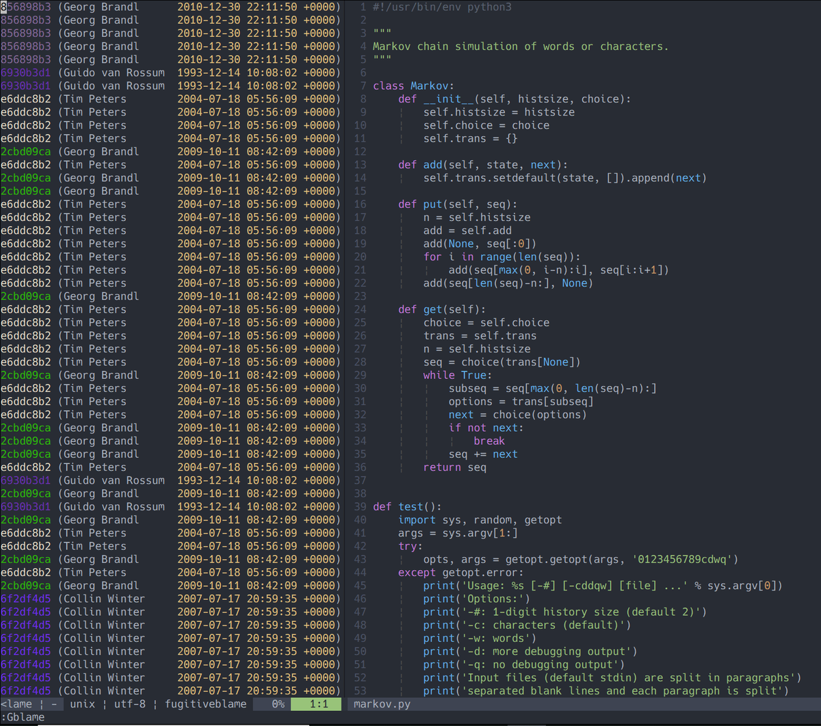Click print('-w: words') on line 49

point(480,638)
